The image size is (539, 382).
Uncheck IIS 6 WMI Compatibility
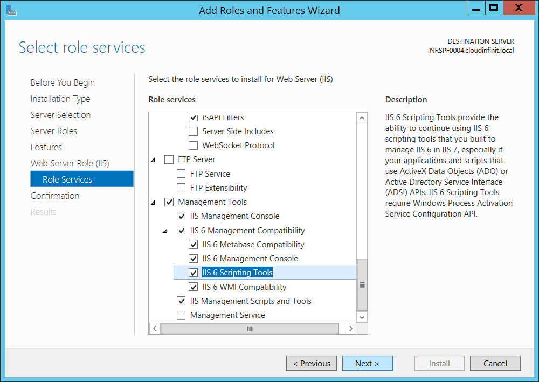click(193, 287)
